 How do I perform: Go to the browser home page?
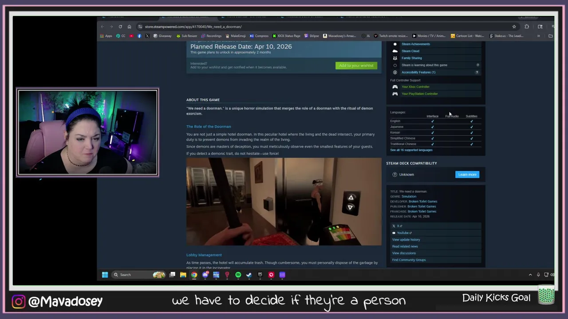point(129,27)
